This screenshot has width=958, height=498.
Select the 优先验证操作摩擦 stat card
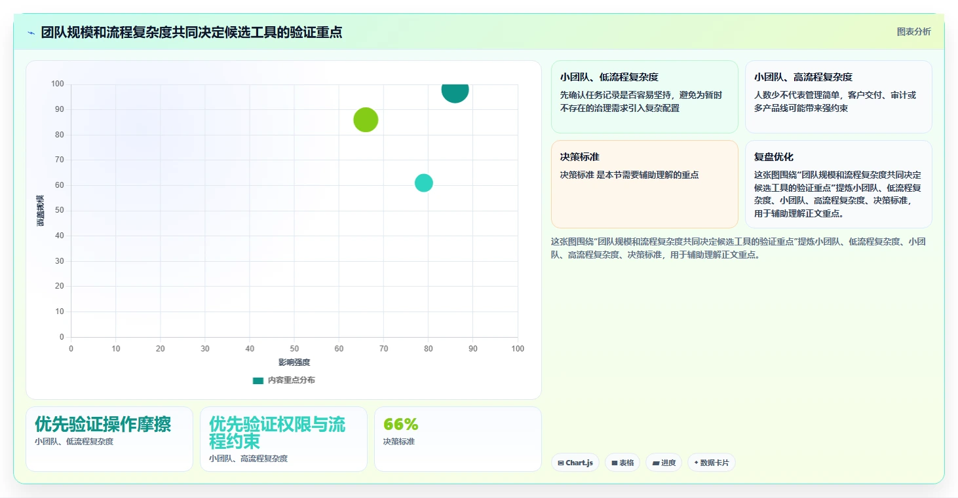[x=109, y=439]
